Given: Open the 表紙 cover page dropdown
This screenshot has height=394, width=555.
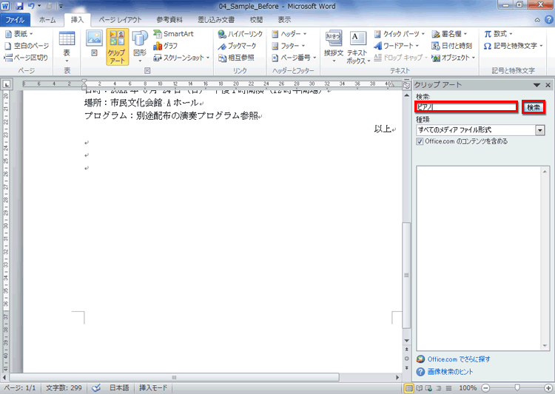Looking at the screenshot, I should [19, 34].
